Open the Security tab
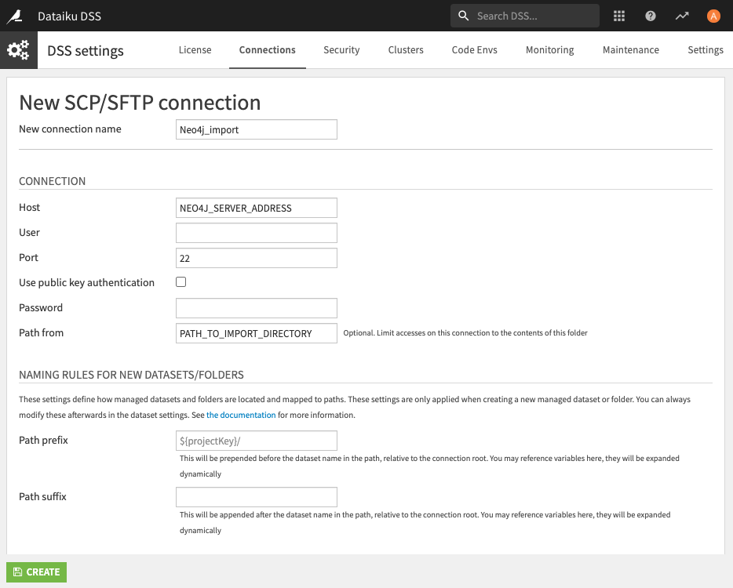The height and width of the screenshot is (588, 733). point(341,50)
